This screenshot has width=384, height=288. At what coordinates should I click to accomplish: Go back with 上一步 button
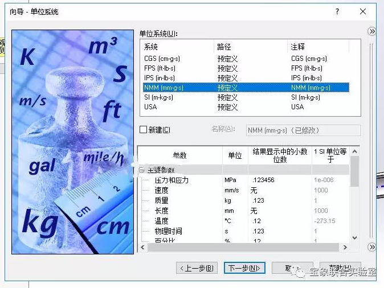tap(197, 268)
